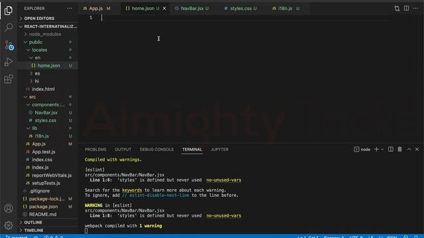Image resolution: width=424 pixels, height=238 pixels.
Task: Open Run and Debug view
Action: [9, 62]
